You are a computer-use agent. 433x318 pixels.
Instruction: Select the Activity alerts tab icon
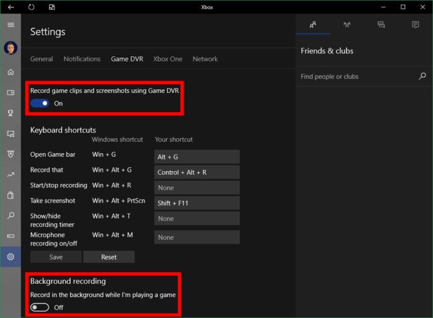point(415,25)
